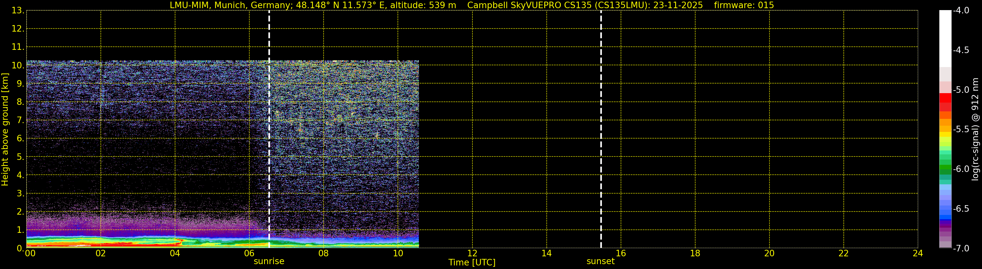982x269 pixels.
Task: Select the "7." height axis tick label
Action: coord(20,120)
